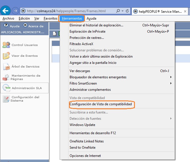Choose Eliminar el historial de exploración
Screen dimensions: 190x162
(117, 25)
